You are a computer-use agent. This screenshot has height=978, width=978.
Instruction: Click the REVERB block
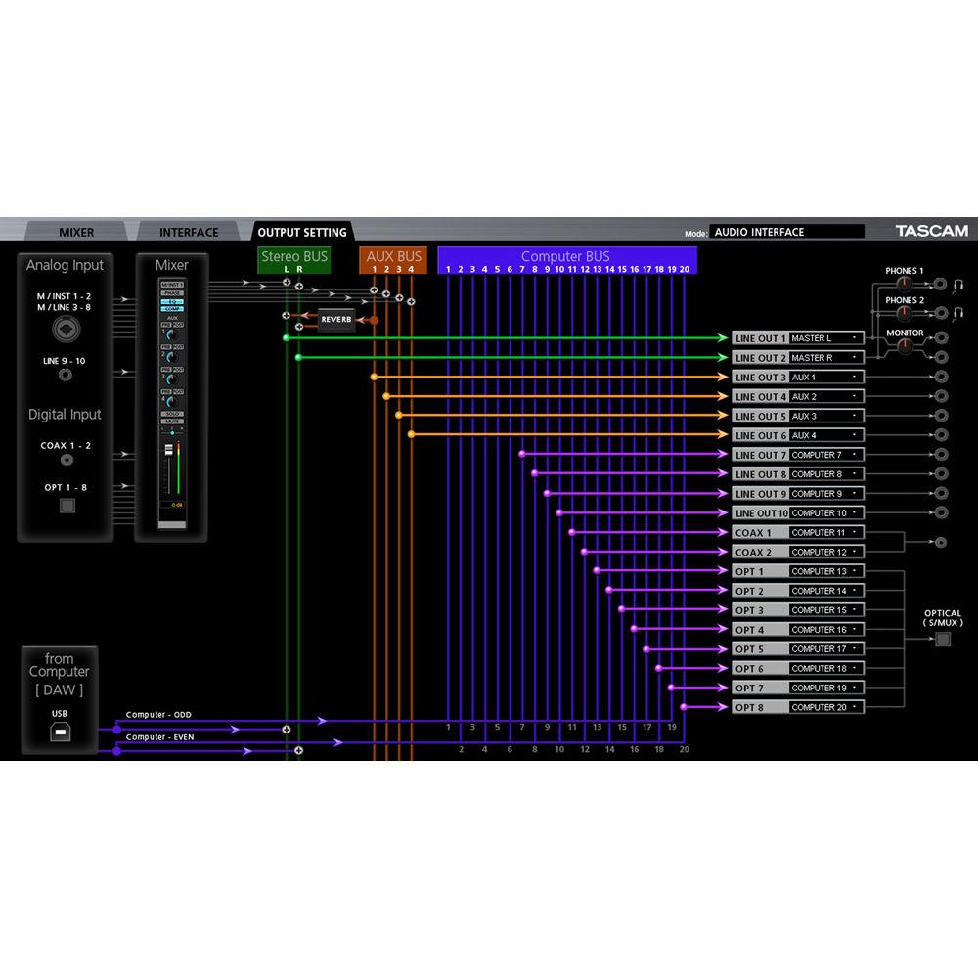[336, 320]
